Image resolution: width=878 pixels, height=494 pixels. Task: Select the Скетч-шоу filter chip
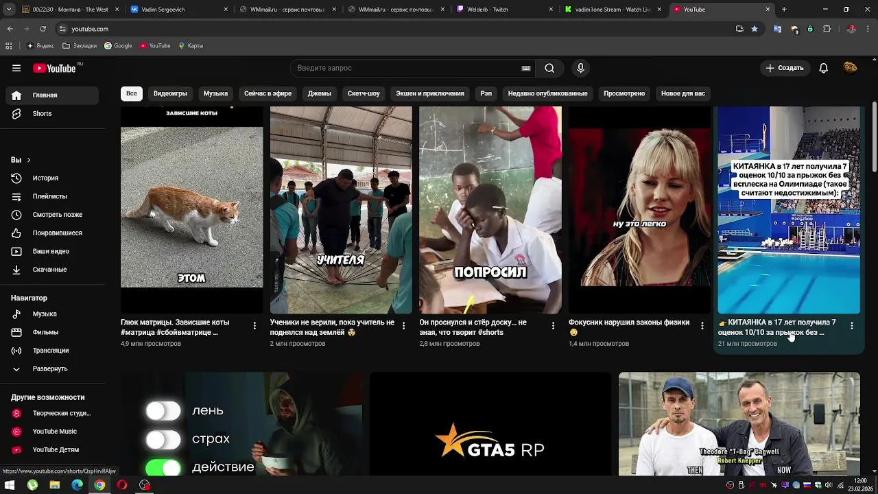tap(364, 93)
